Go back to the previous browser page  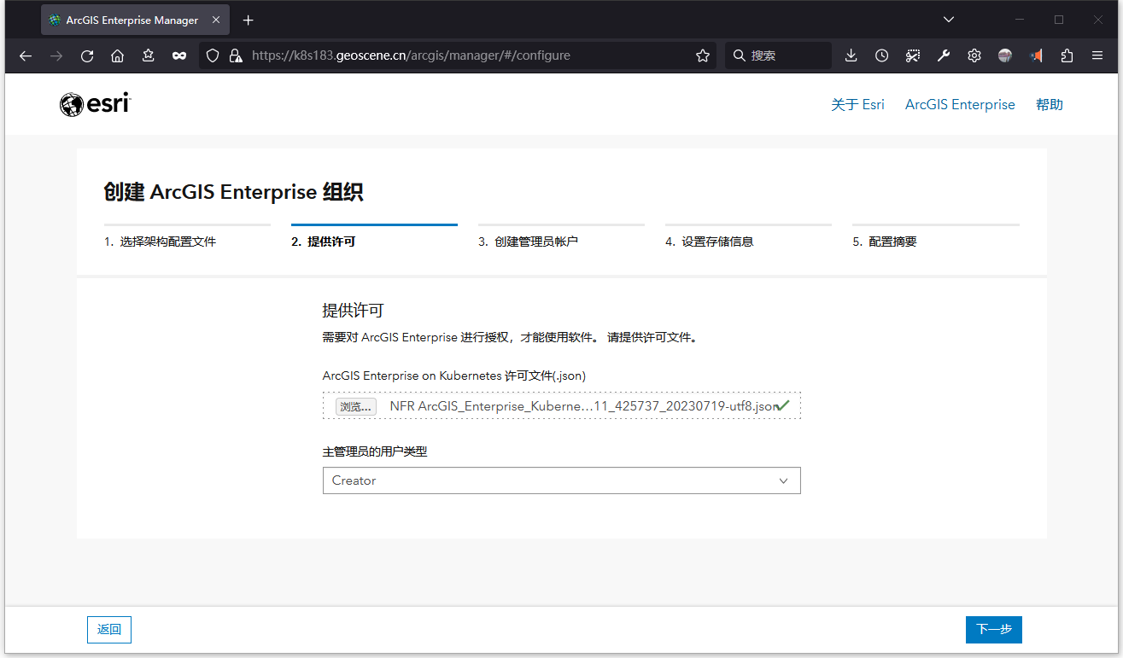(26, 55)
